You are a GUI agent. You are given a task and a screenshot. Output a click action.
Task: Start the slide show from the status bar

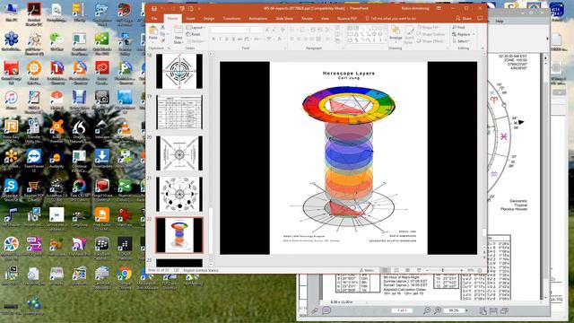pyautogui.click(x=419, y=270)
